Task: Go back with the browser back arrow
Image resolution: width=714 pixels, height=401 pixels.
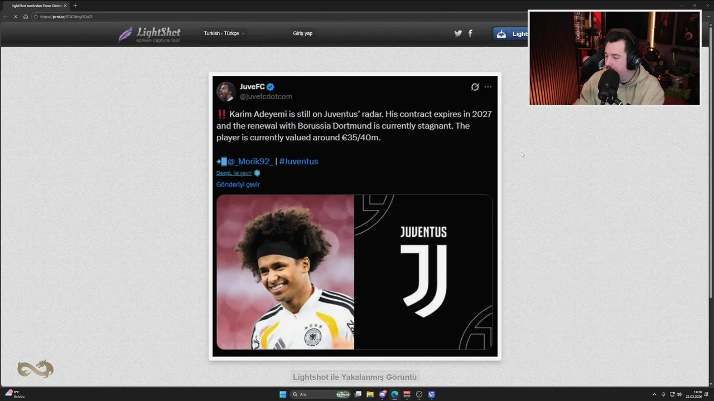Action: click(6, 17)
